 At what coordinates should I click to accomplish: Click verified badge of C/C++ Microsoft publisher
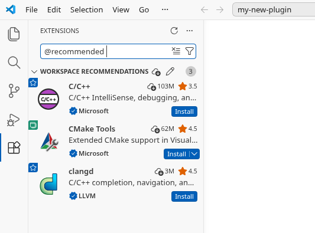click(x=73, y=111)
